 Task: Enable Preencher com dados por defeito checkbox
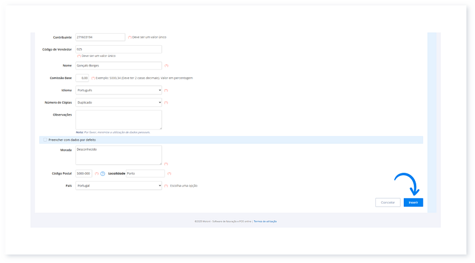point(45,140)
